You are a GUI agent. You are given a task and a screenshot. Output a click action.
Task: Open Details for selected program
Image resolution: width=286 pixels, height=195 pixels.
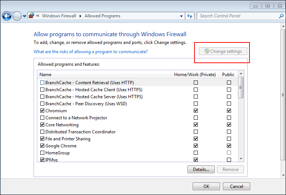[x=201, y=170]
